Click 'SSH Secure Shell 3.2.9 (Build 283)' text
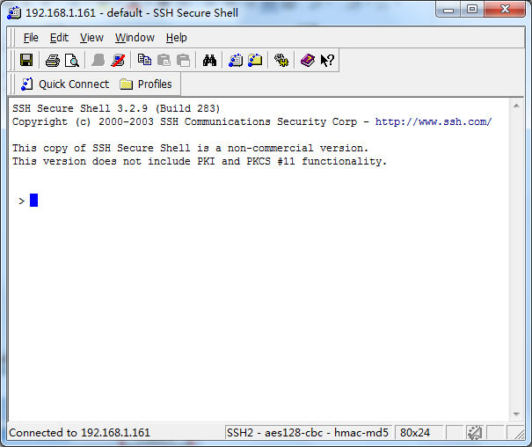This screenshot has height=447, width=532. [x=116, y=108]
